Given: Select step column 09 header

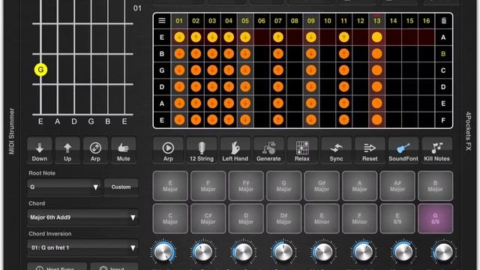Looking at the screenshot, I should (311, 21).
